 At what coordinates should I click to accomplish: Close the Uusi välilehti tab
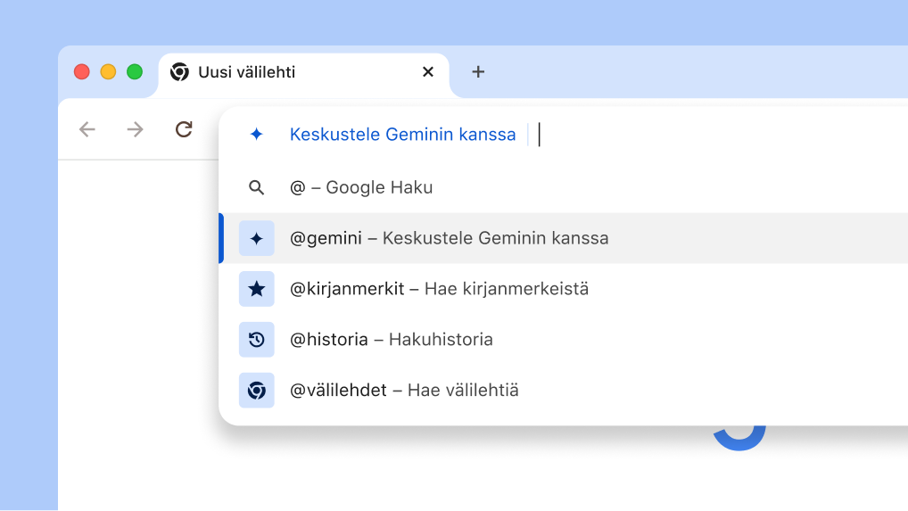tap(428, 71)
